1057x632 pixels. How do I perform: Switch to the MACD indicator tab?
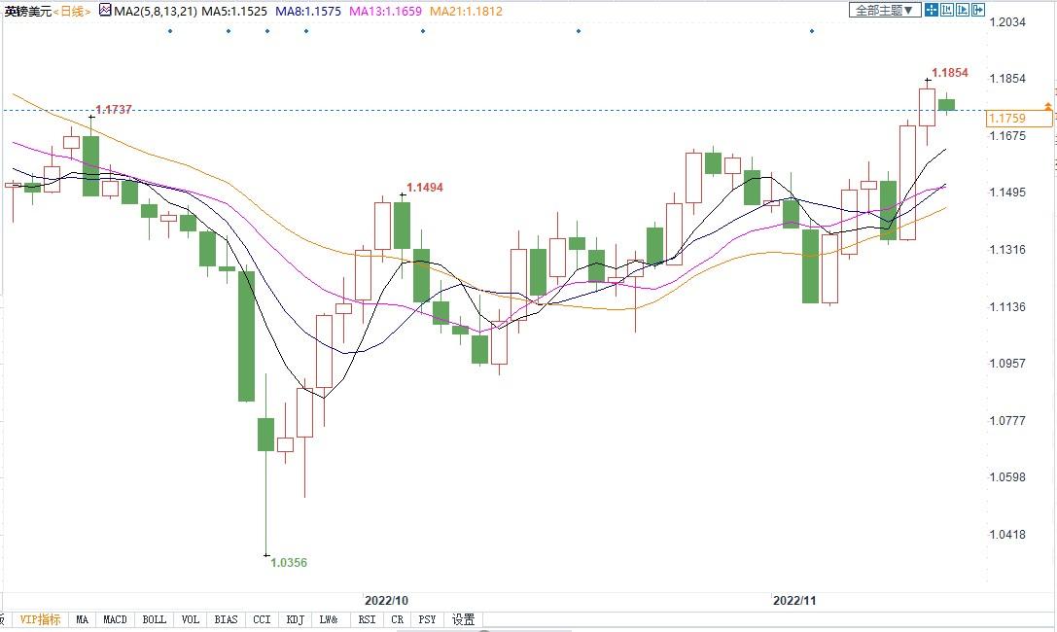pyautogui.click(x=116, y=619)
